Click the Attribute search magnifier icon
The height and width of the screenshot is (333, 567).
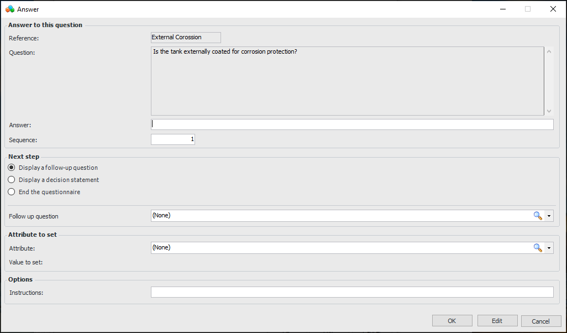(537, 248)
